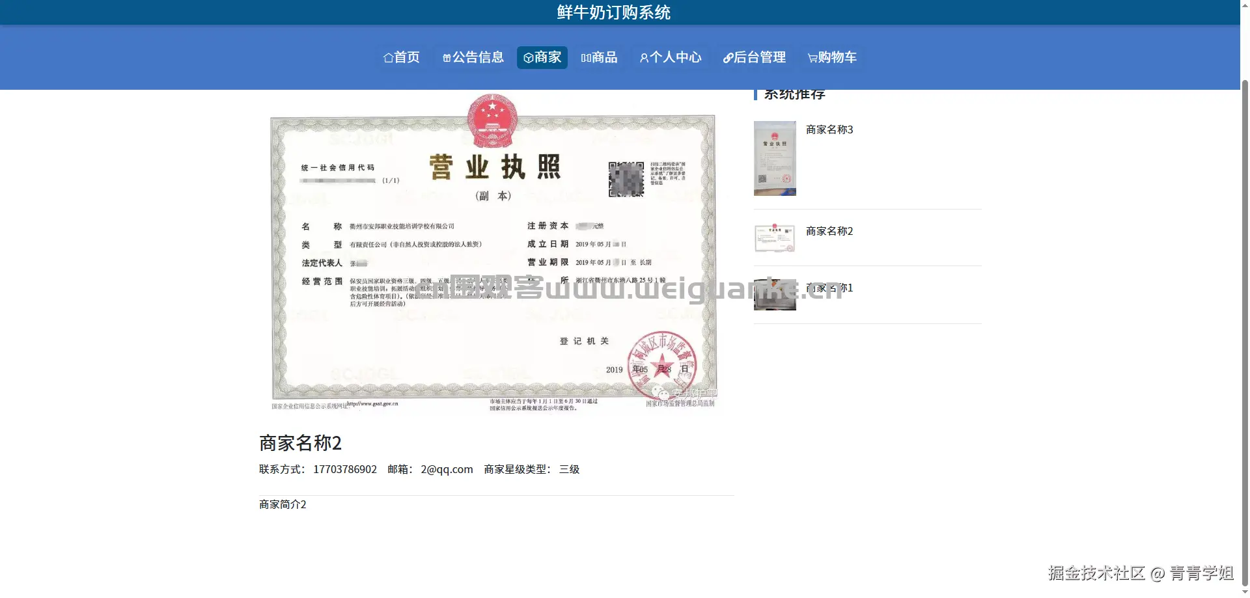1250x598 pixels.
Task: Open the 商品 menu item
Action: [599, 57]
